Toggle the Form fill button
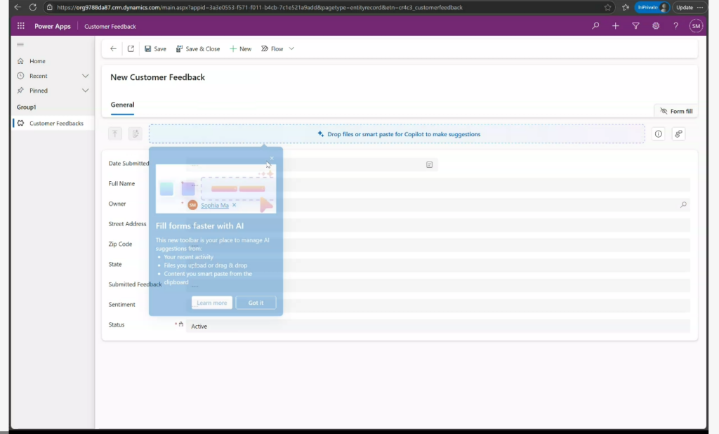The height and width of the screenshot is (434, 719). click(x=676, y=111)
